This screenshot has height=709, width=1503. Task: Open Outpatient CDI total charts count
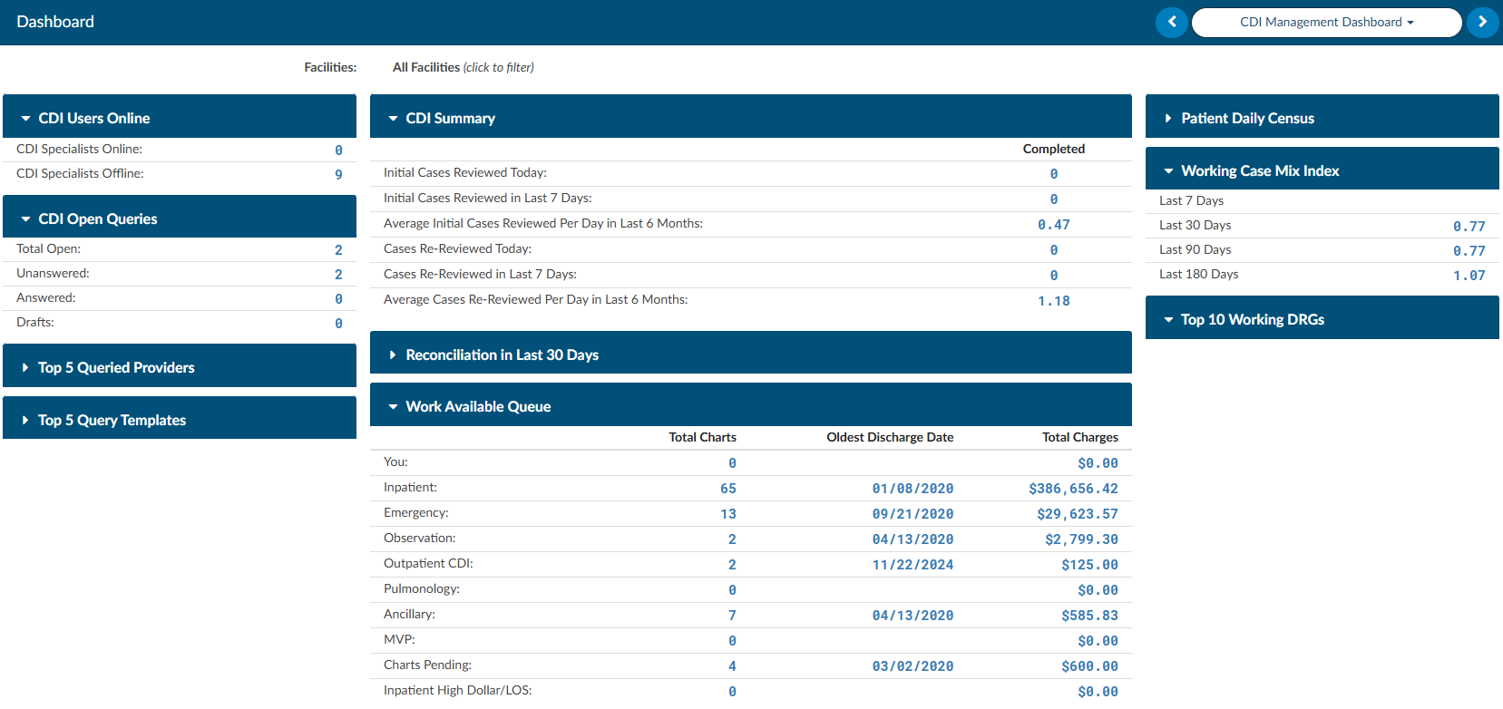(732, 565)
